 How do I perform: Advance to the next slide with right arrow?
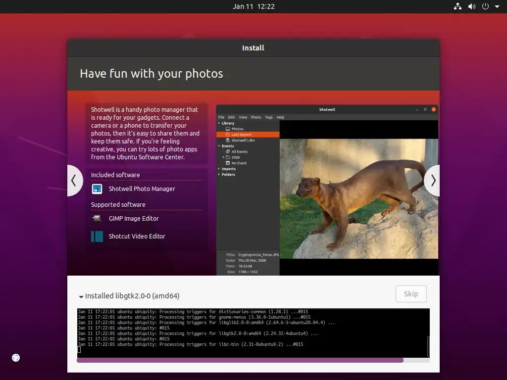(x=432, y=181)
